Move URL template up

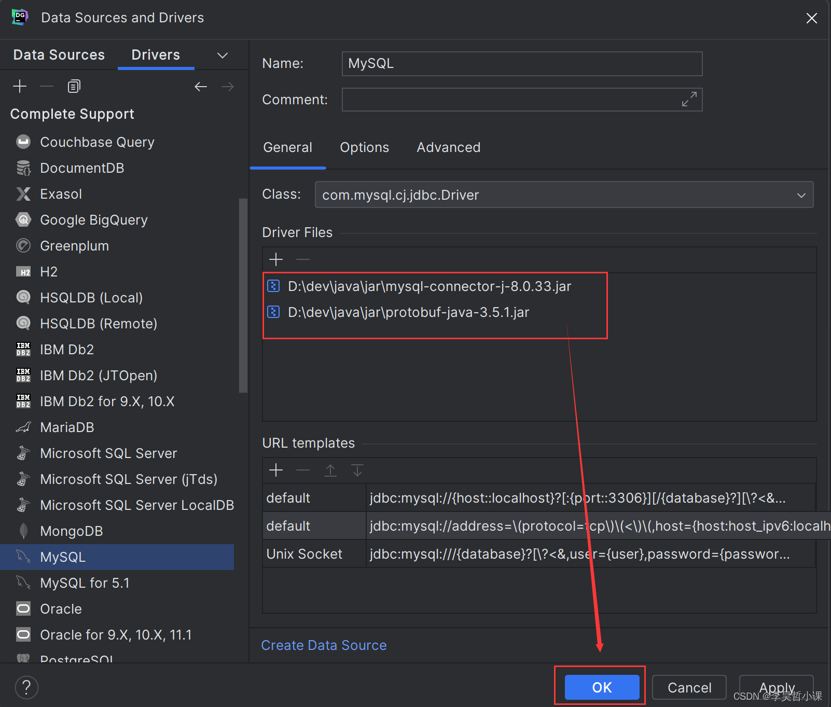[x=330, y=470]
